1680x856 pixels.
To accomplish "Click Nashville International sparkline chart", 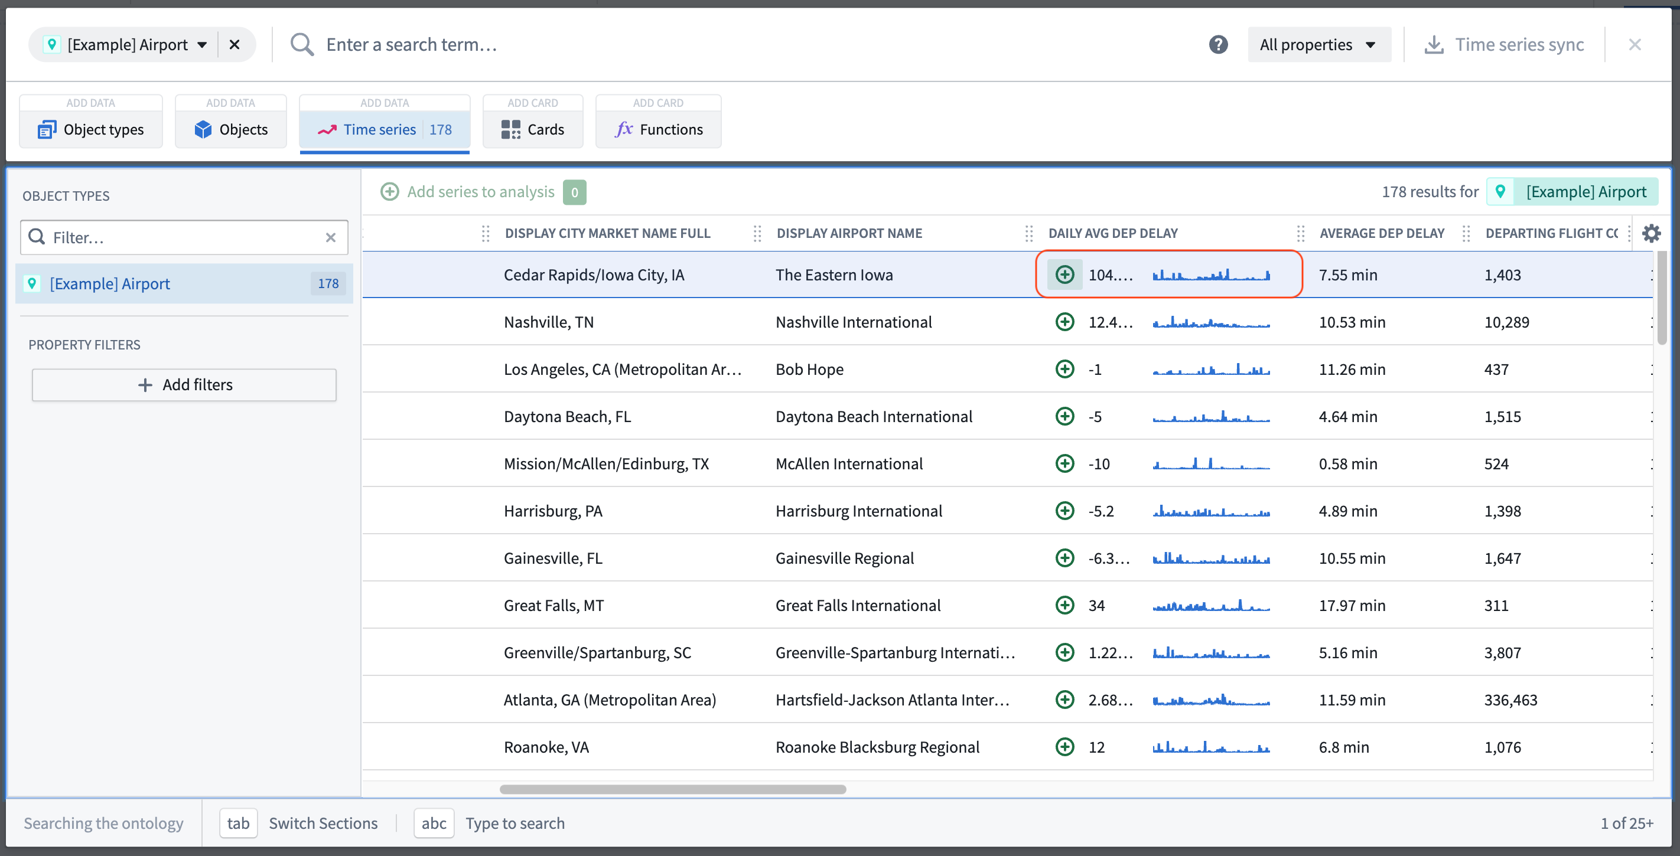I will [1210, 322].
